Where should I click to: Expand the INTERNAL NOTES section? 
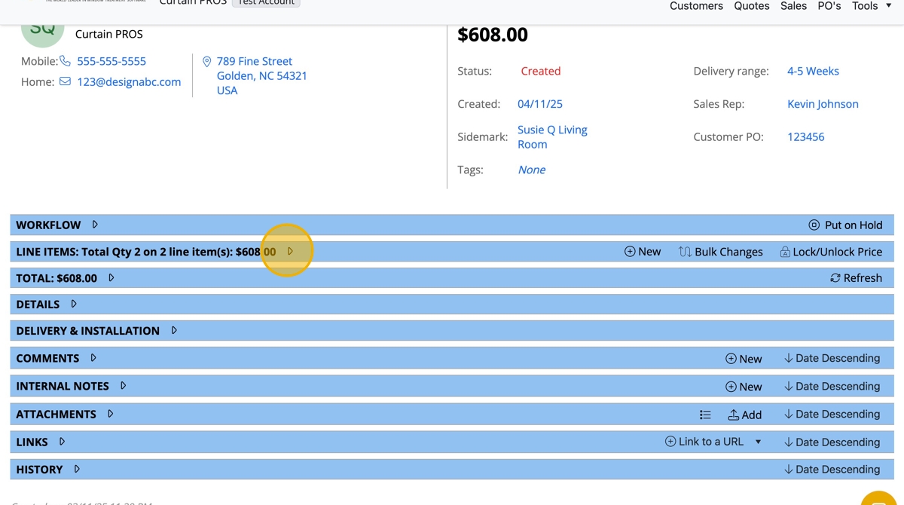[124, 386]
